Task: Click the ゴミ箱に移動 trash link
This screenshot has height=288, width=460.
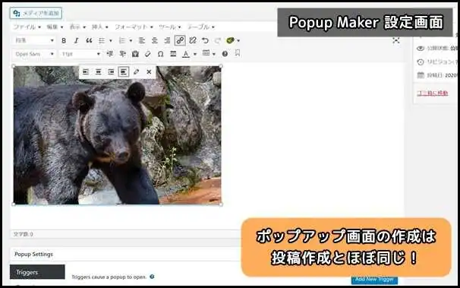Action: point(433,93)
